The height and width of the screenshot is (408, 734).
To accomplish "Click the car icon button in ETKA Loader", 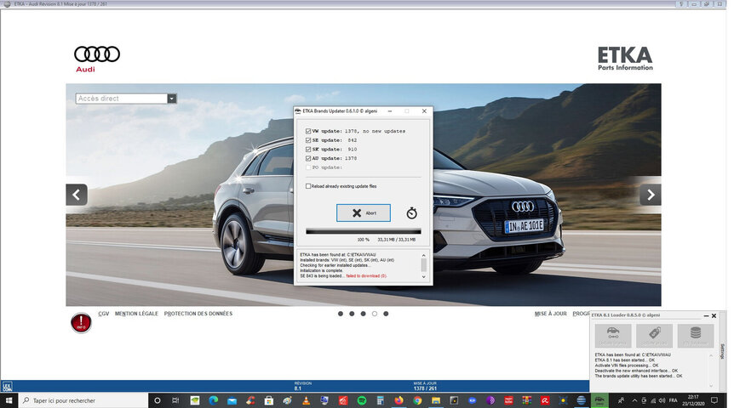I will [613, 336].
